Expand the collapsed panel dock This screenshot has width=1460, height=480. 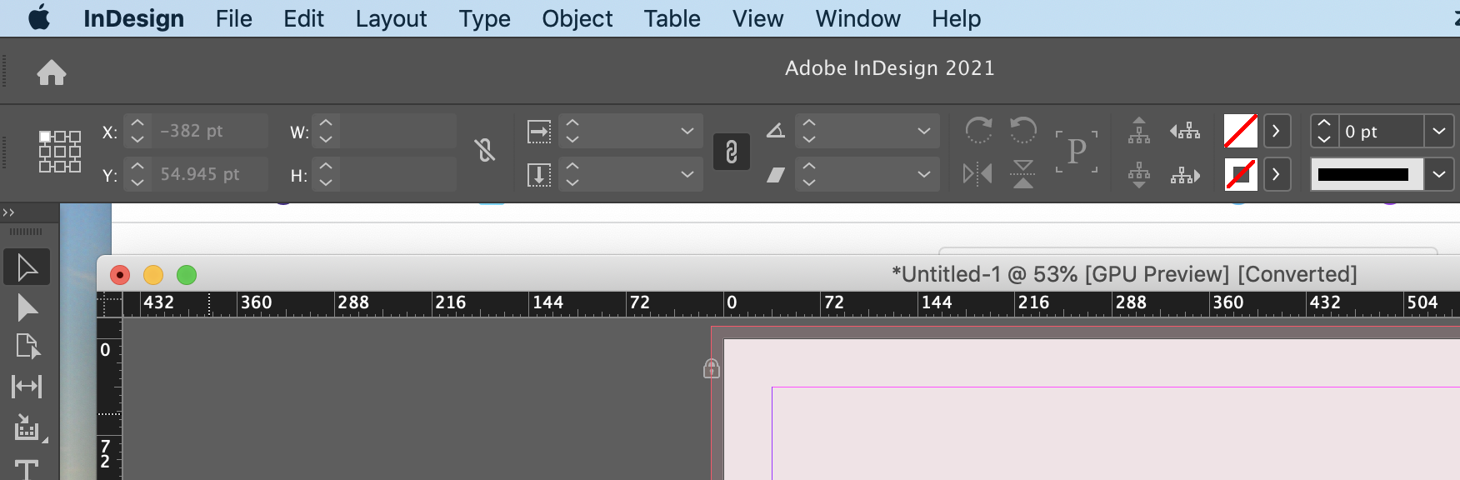10,212
